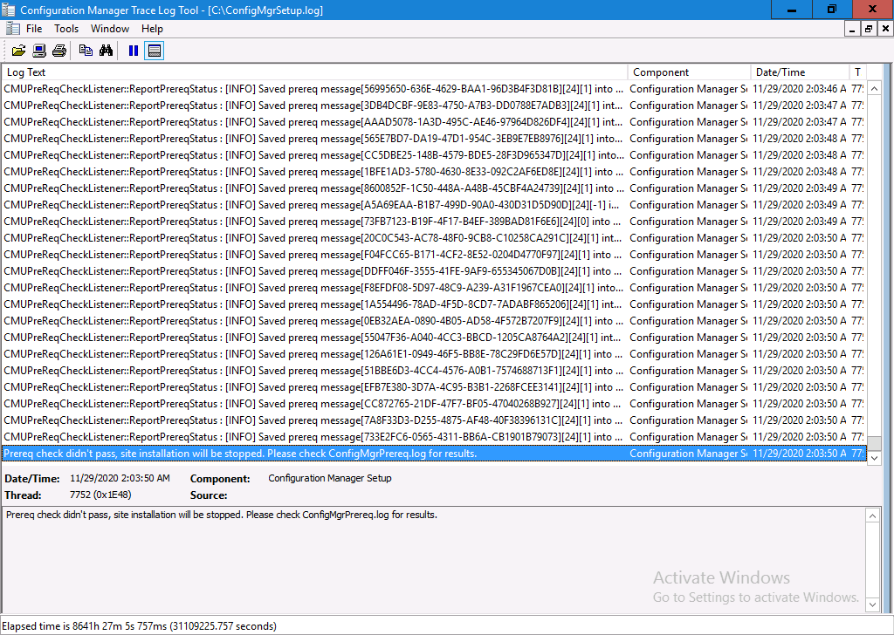
Task: Click the Log Text column header
Action: point(314,72)
